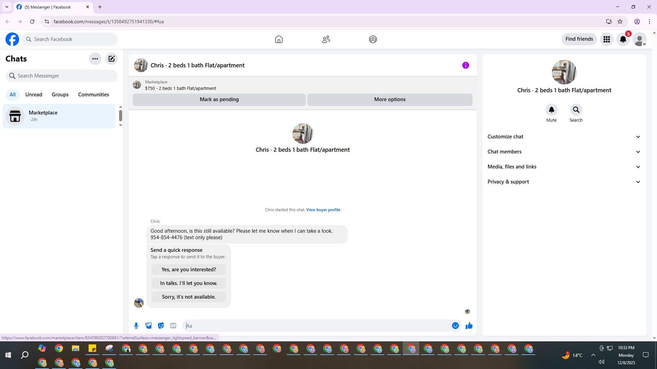Click chat list scrollbar thumb

120,115
